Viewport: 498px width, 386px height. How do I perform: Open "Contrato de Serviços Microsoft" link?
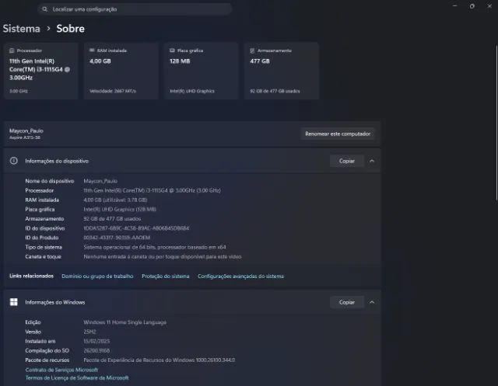[x=61, y=370]
